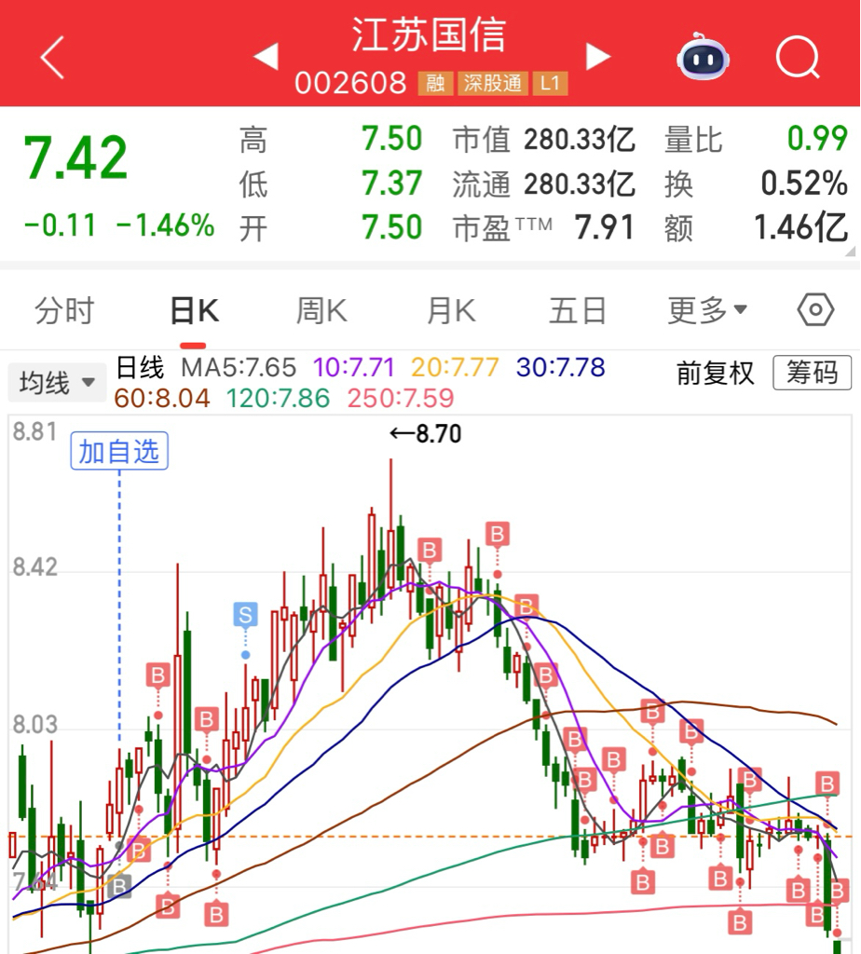The height and width of the screenshot is (954, 861).
Task: Click the L1 quote level badge
Action: point(550,83)
